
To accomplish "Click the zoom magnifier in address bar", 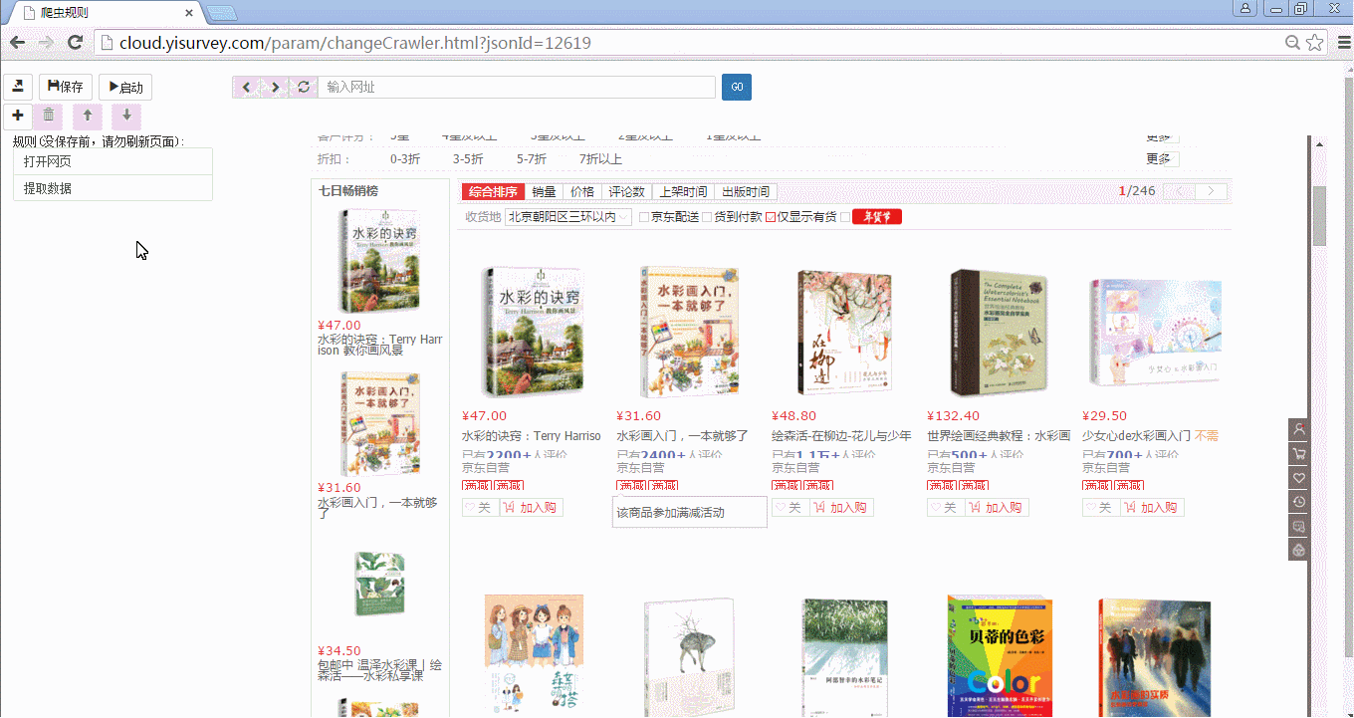I will [x=1293, y=42].
